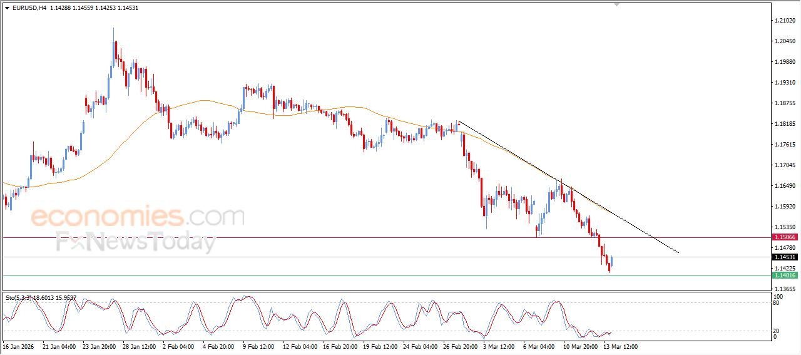Image resolution: width=801 pixels, height=355 pixels.
Task: Select the 16 Jan 2026 date label
Action: point(18,346)
